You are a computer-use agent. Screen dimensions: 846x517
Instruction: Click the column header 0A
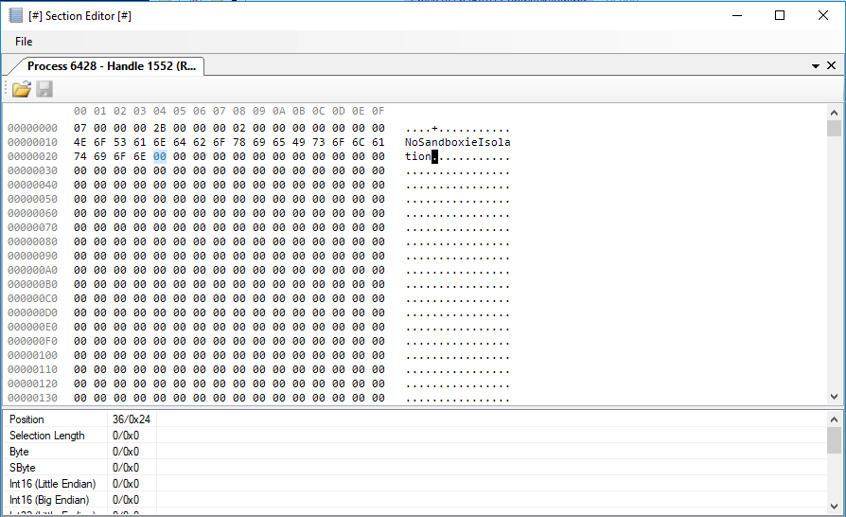tap(279, 111)
